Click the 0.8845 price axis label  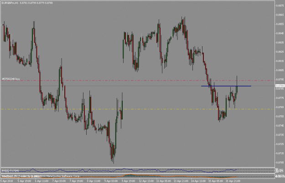click(280, 33)
